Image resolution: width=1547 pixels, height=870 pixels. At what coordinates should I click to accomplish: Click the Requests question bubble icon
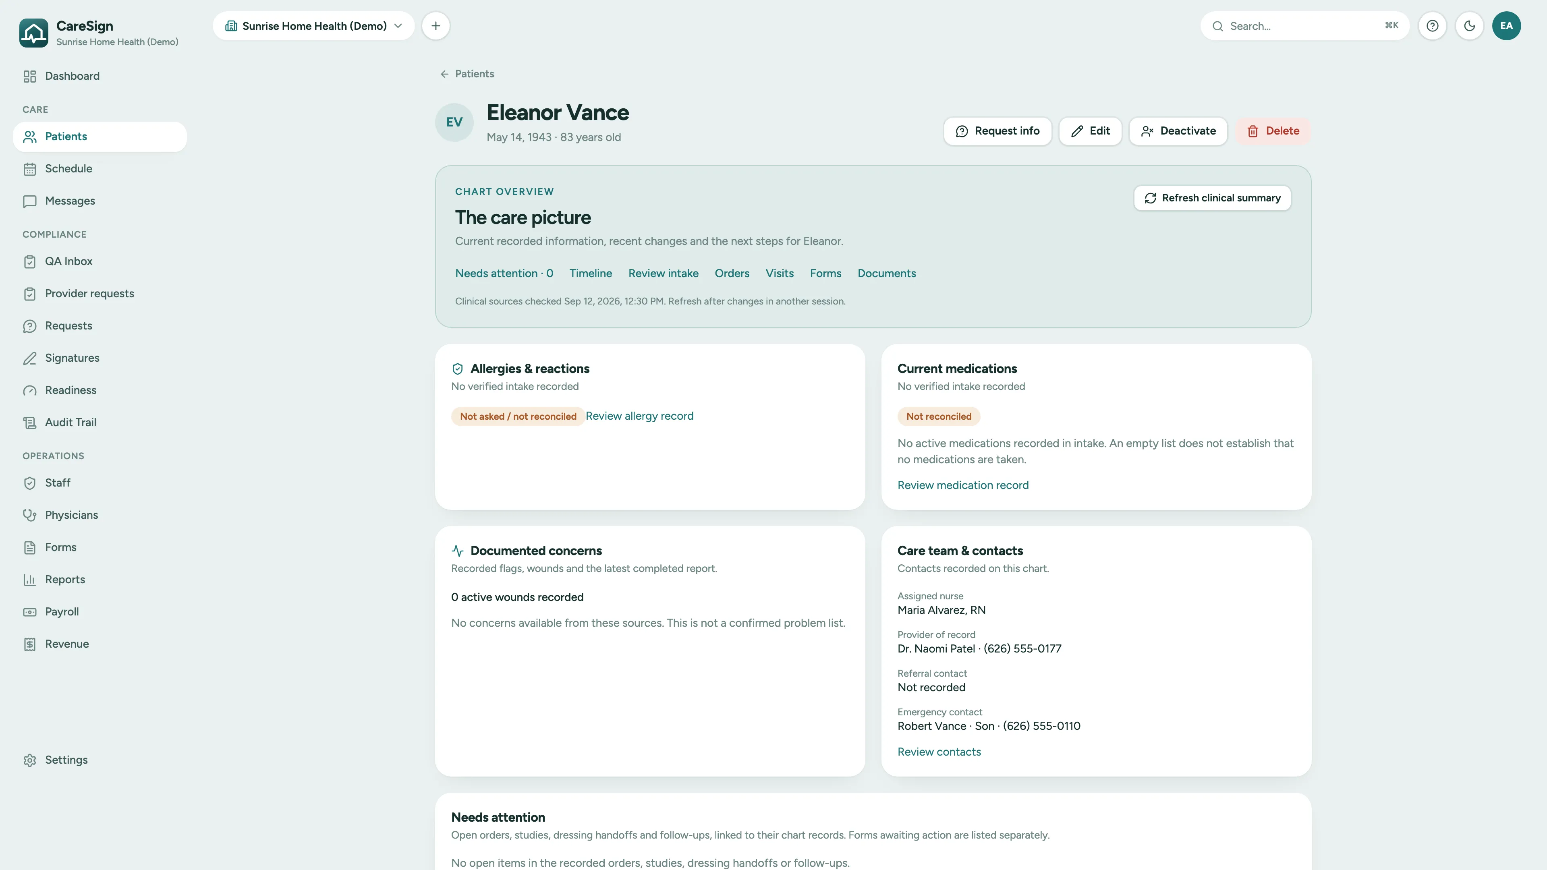pyautogui.click(x=29, y=326)
